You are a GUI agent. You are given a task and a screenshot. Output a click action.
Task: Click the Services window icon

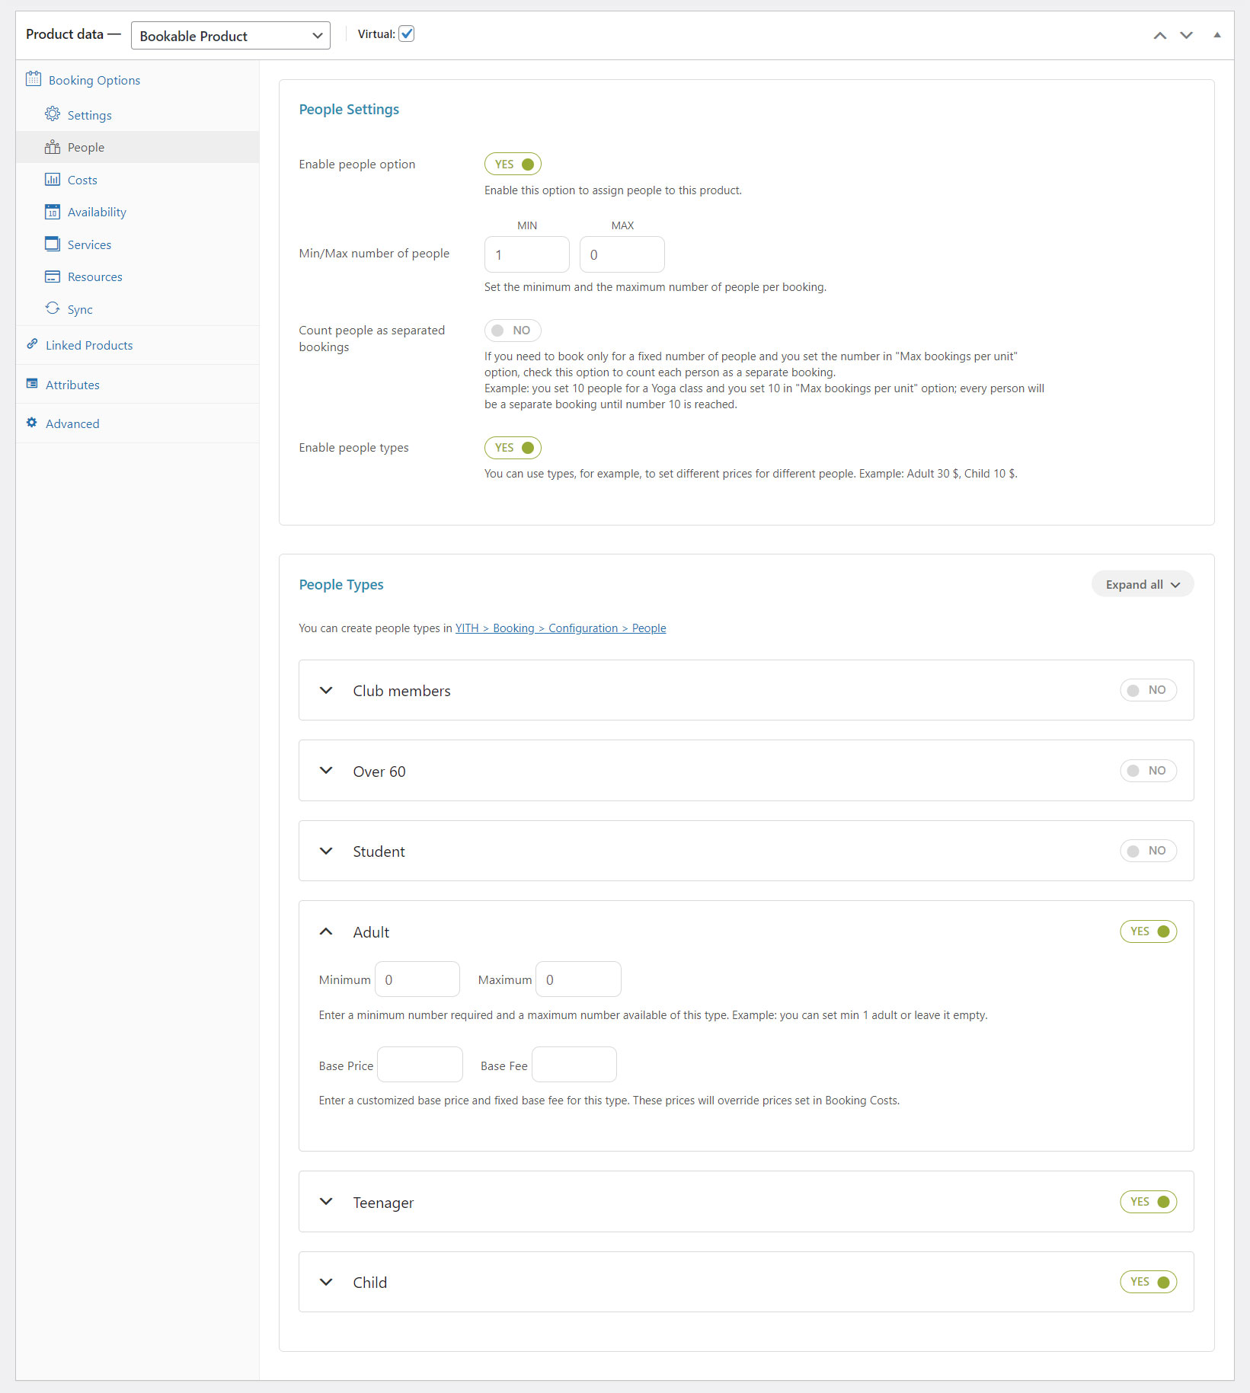(x=53, y=244)
